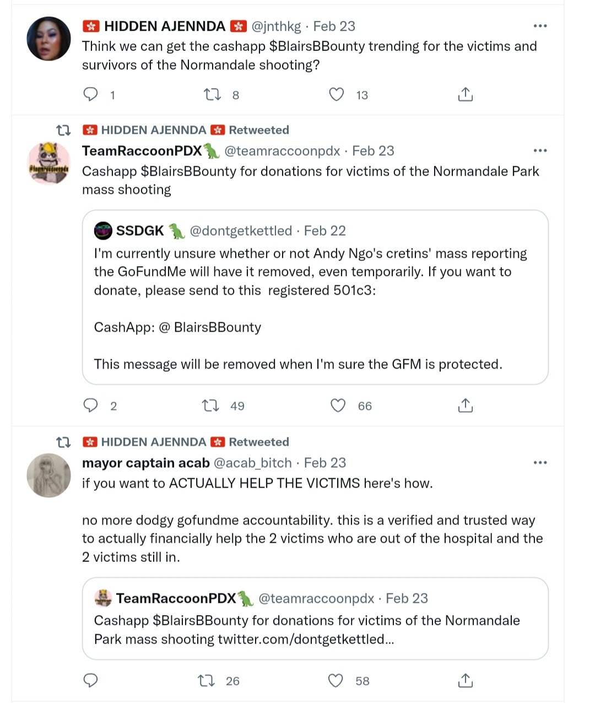Reply to the TeamRaccoonPDX tweet
The width and height of the screenshot is (595, 703).
click(x=90, y=406)
